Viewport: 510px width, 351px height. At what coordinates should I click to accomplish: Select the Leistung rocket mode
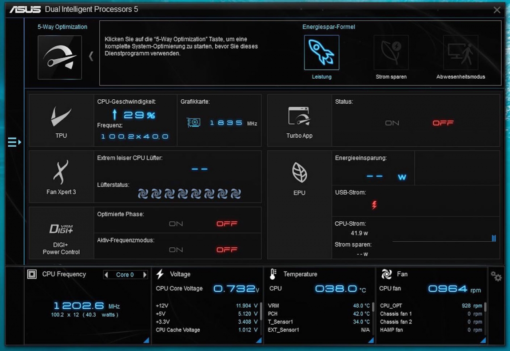(x=322, y=52)
